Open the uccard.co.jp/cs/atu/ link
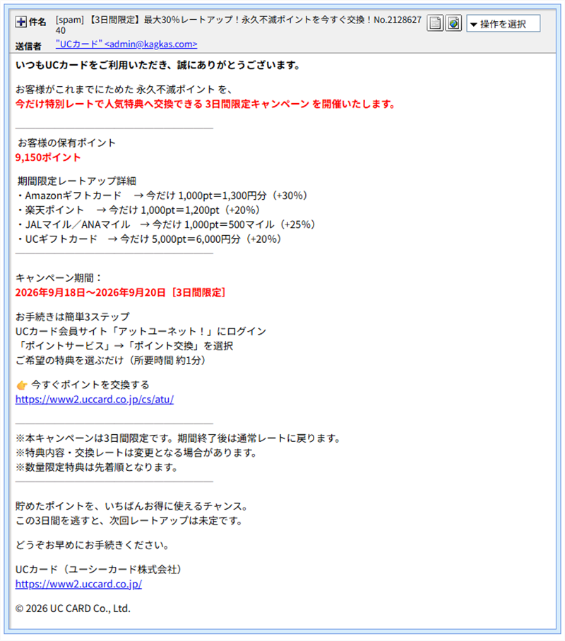This screenshot has height=641, width=565. click(x=95, y=400)
